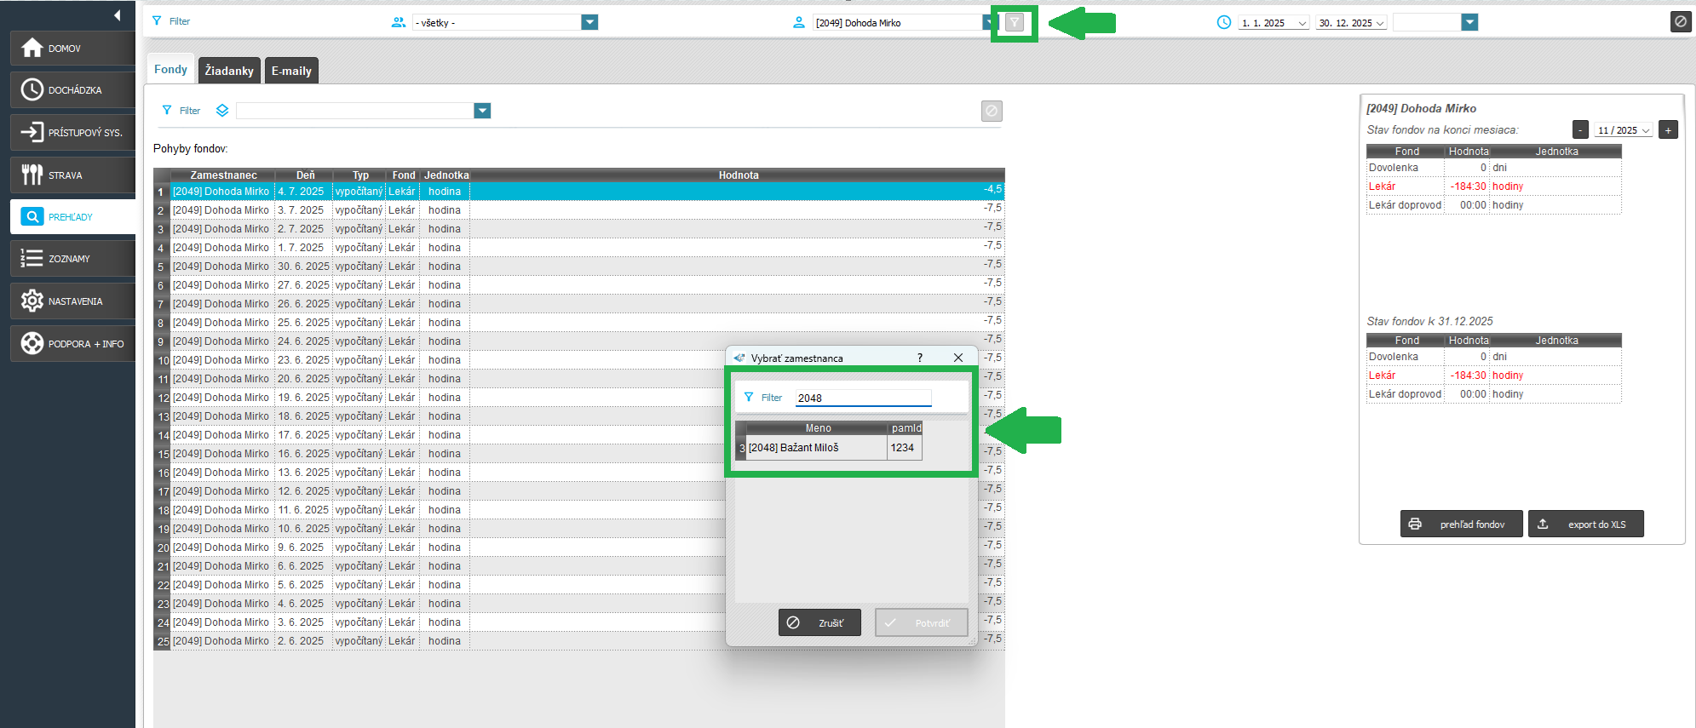Open Podpora + Info section
This screenshot has height=728, width=1696.
(x=72, y=344)
